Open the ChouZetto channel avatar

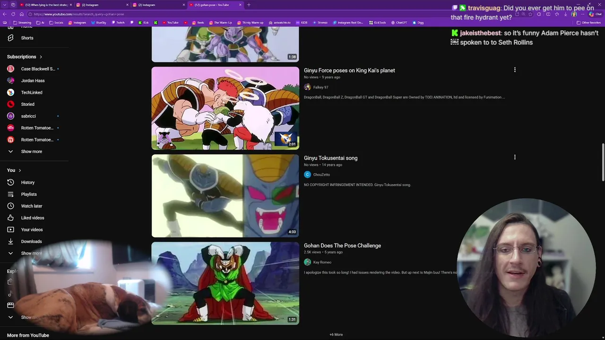tap(307, 175)
